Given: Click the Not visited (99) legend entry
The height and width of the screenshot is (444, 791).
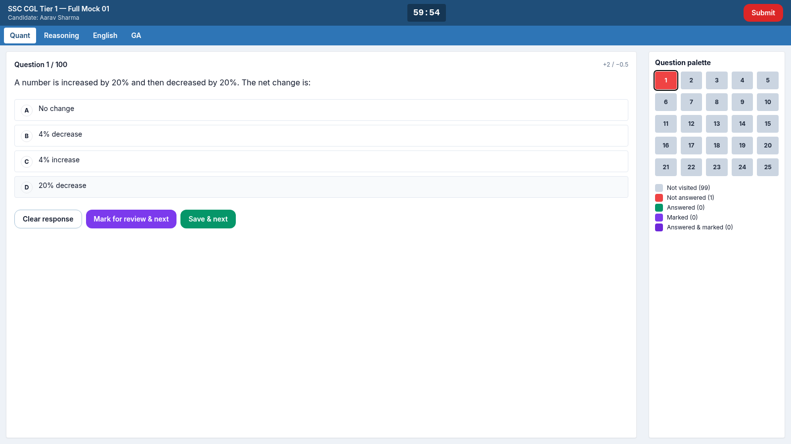Looking at the screenshot, I should (x=683, y=188).
